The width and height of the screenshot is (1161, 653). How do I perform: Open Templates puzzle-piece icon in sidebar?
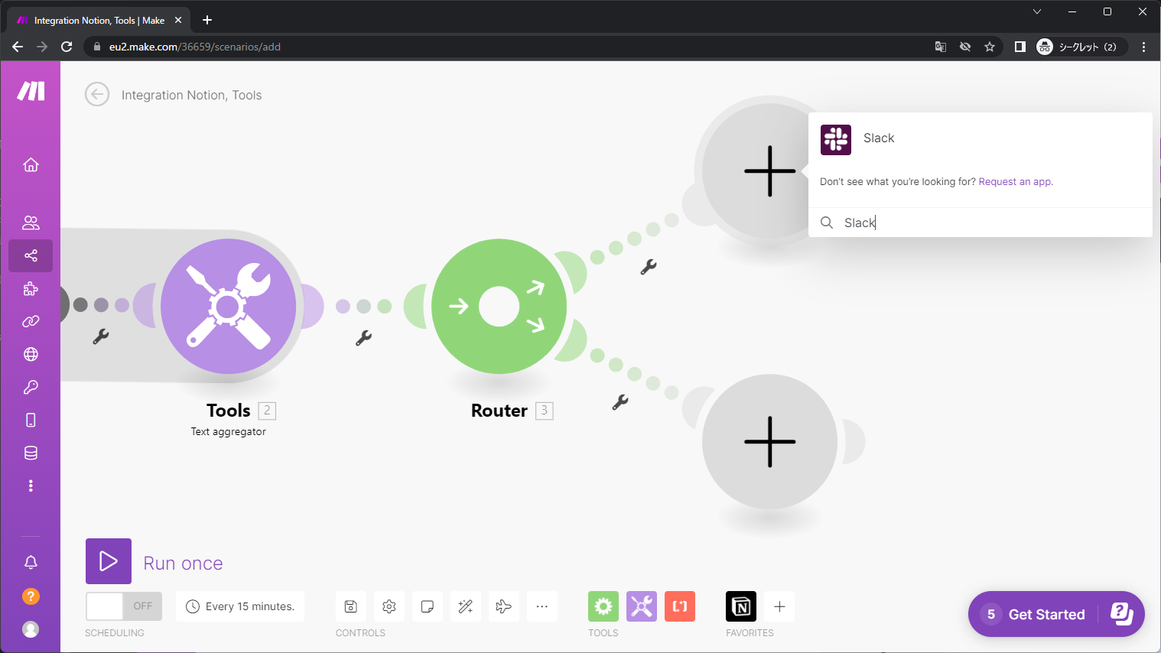point(31,288)
